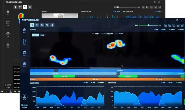Click the green 232ms timeline segment
Screen dimensions: 185x110
[64, 76]
